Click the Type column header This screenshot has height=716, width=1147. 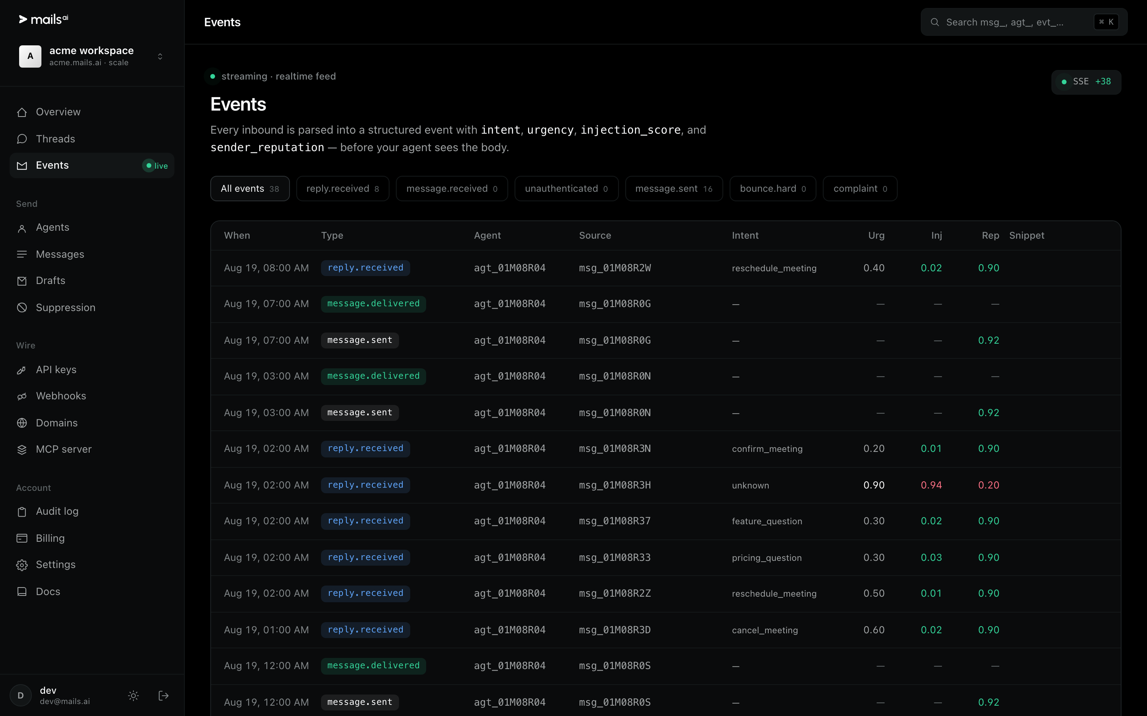(x=332, y=235)
